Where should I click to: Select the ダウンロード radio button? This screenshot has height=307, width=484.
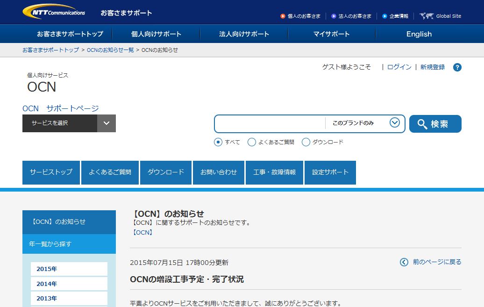306,142
